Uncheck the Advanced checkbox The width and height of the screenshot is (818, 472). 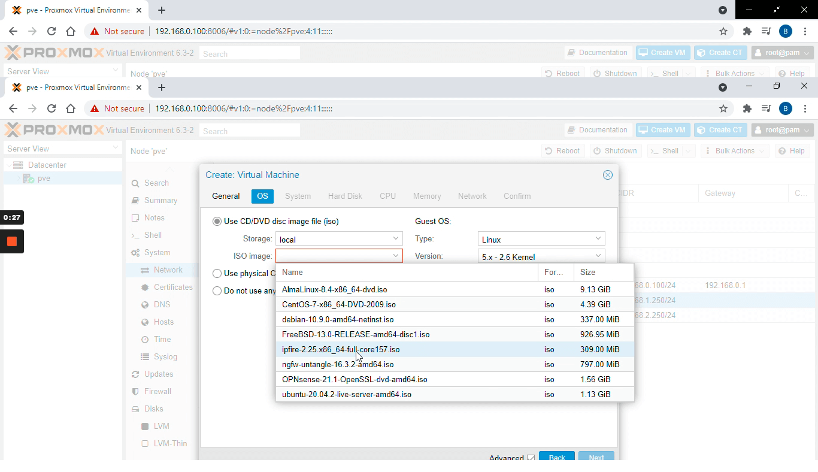(531, 457)
